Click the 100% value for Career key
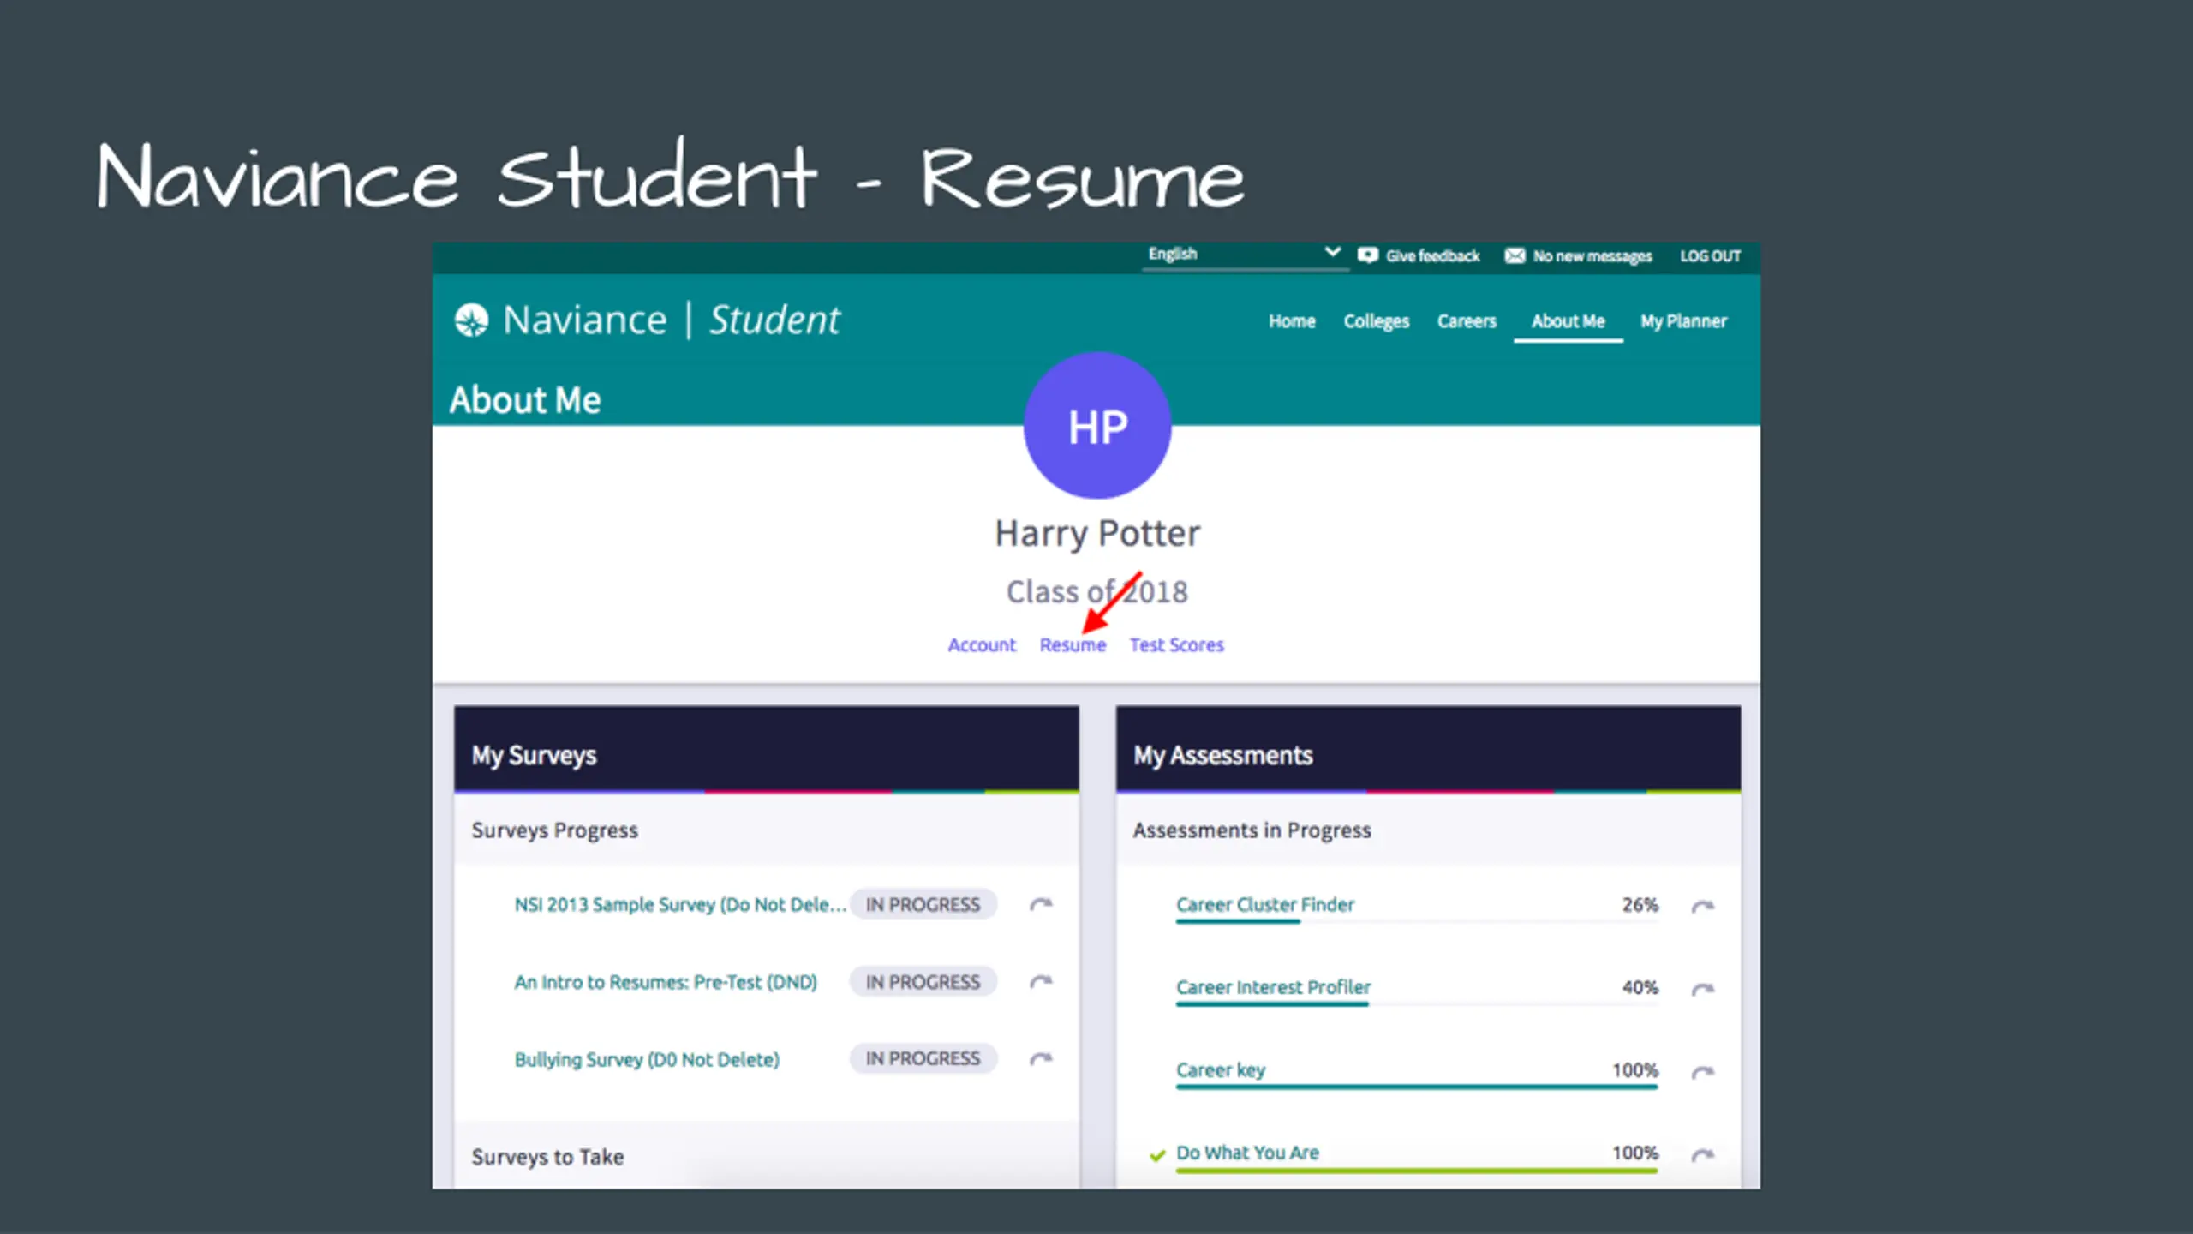 1634,1070
